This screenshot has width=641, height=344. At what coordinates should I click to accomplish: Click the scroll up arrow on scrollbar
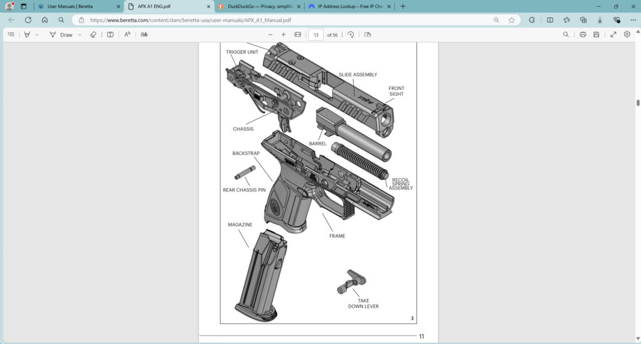click(638, 32)
